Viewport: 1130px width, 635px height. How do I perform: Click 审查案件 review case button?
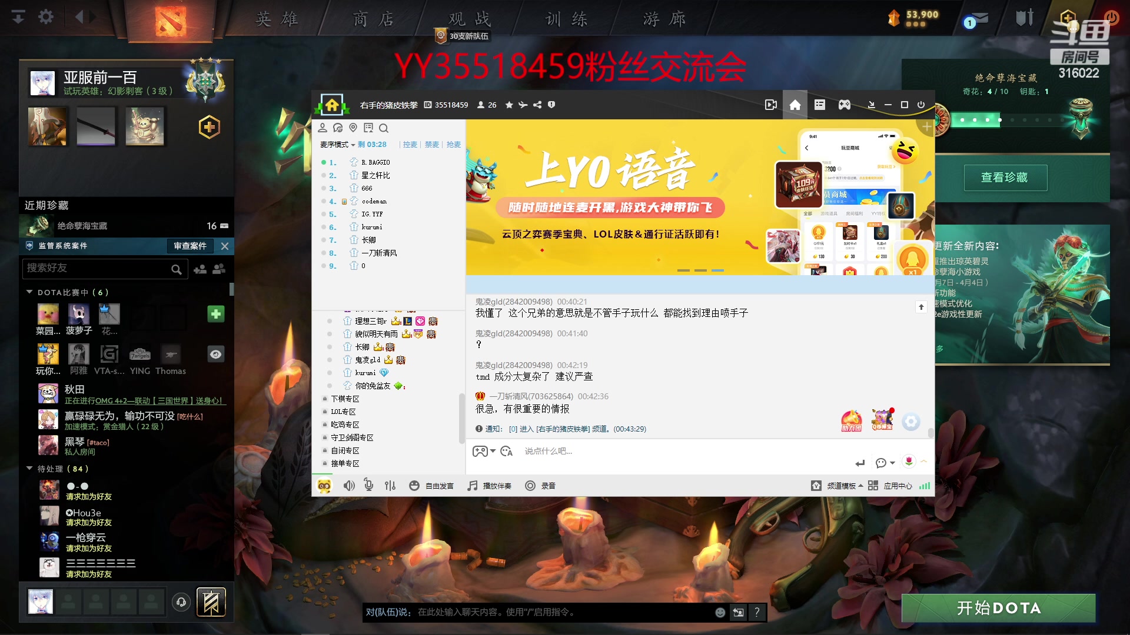[x=190, y=246]
